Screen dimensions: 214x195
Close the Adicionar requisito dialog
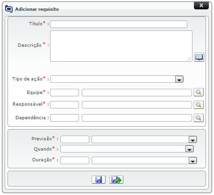click(201, 6)
